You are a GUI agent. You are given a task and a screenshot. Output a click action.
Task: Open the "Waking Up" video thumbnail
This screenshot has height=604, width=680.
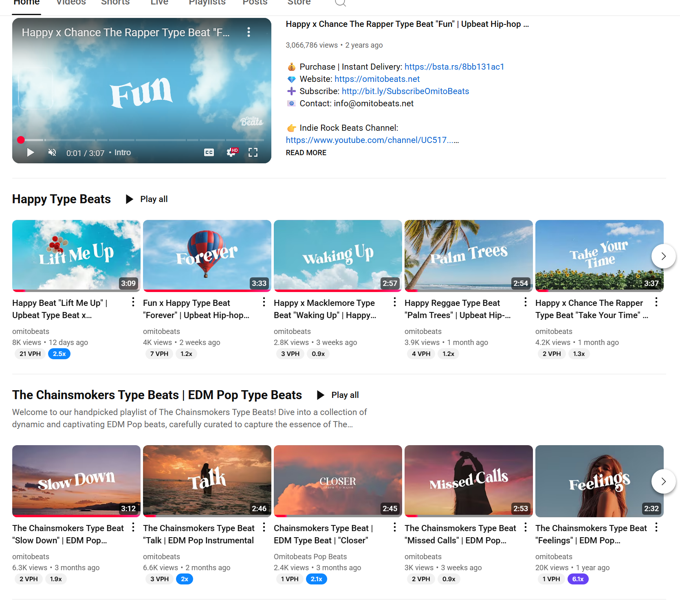click(x=338, y=255)
